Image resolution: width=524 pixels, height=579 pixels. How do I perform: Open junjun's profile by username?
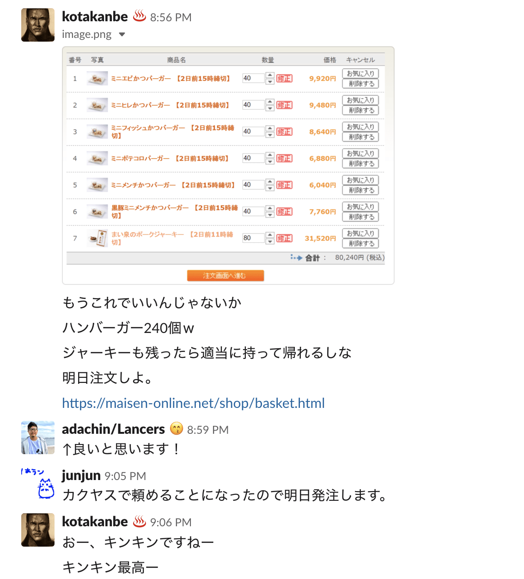point(81,475)
